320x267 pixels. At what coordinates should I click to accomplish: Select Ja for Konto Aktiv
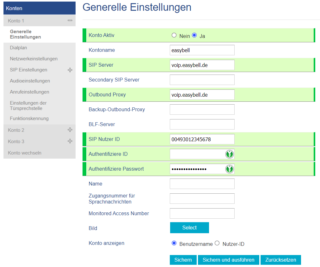194,35
